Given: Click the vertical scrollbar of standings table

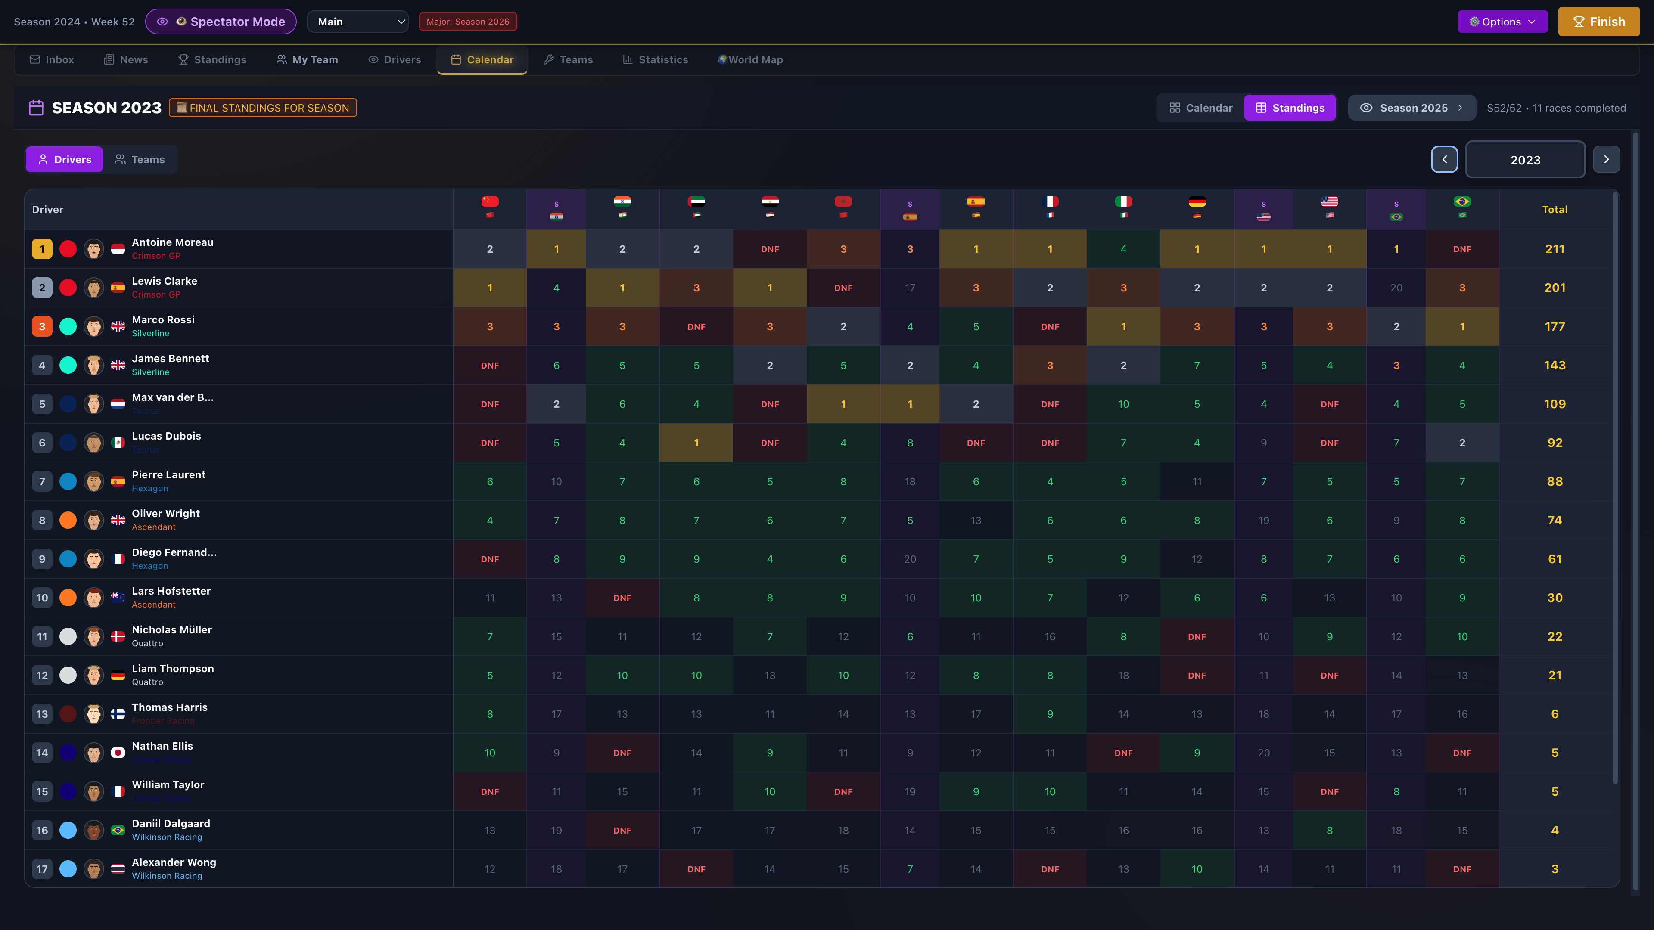Looking at the screenshot, I should [x=1615, y=488].
